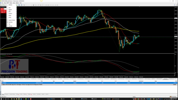Switch to M1 timeframe
This screenshot has height=100, width=178.
[43, 5]
